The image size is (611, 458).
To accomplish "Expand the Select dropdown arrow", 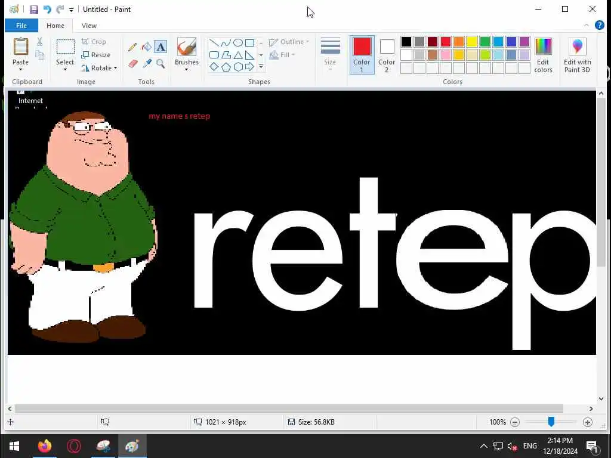I will pyautogui.click(x=65, y=70).
